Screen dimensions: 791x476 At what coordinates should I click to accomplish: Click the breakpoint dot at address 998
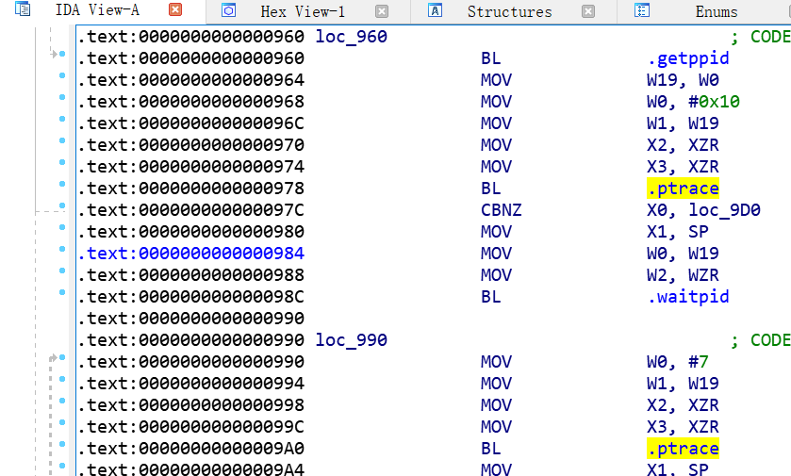coord(62,401)
